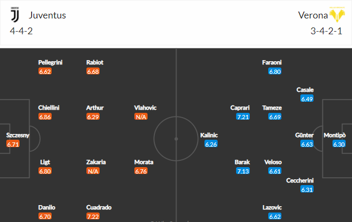
Task: Click Caprari's 7.21 rating badge
Action: pyautogui.click(x=243, y=117)
